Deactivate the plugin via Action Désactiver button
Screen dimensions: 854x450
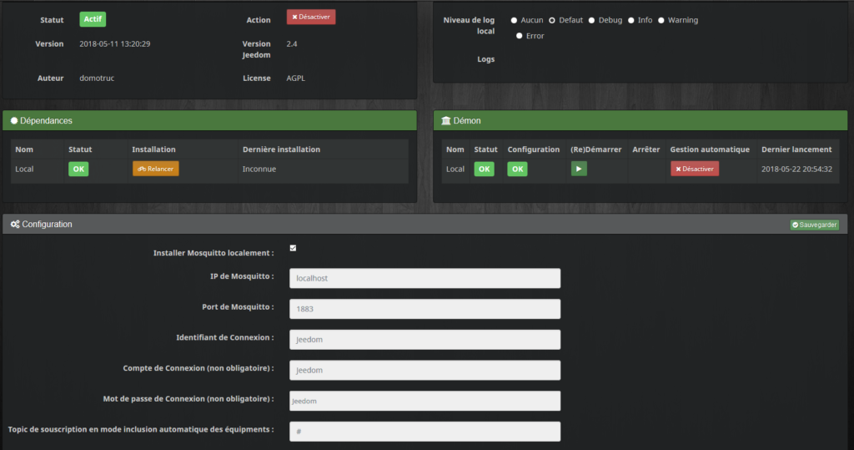(310, 17)
